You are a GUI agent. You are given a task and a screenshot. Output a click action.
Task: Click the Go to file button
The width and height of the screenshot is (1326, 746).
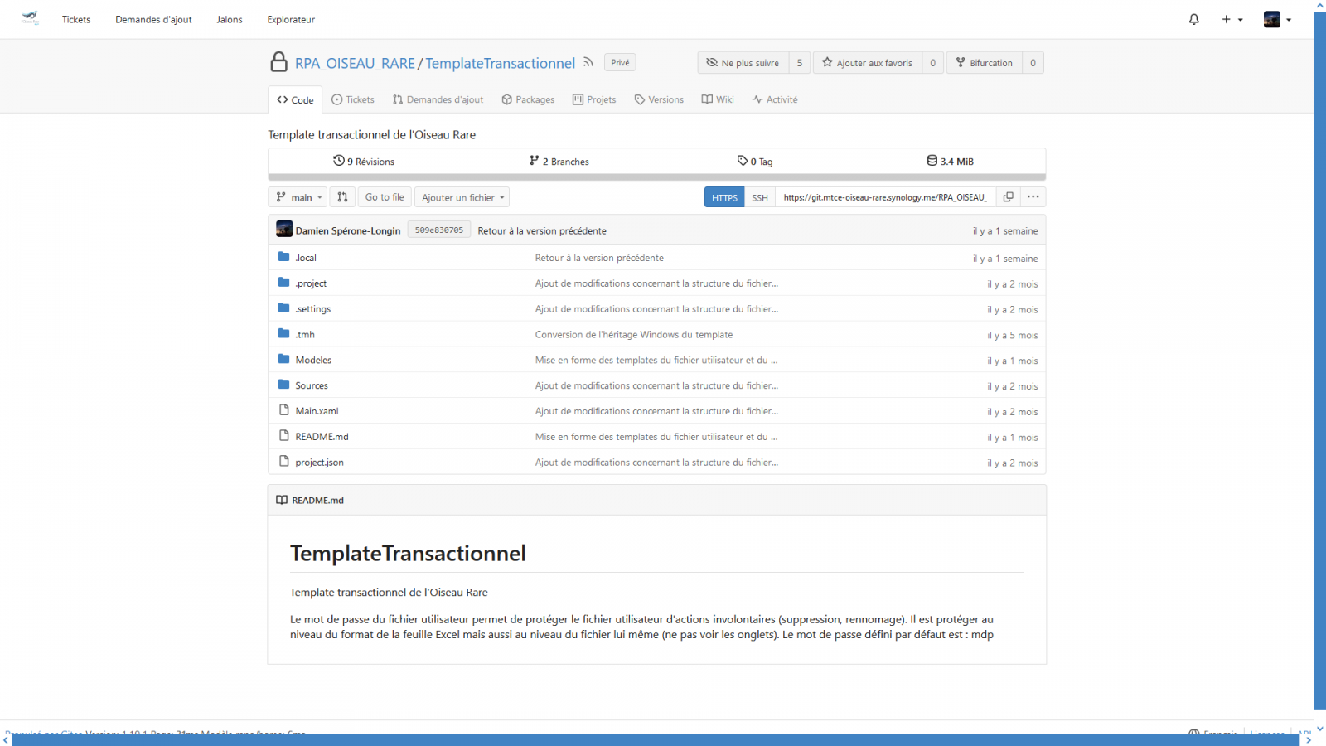[x=385, y=197]
